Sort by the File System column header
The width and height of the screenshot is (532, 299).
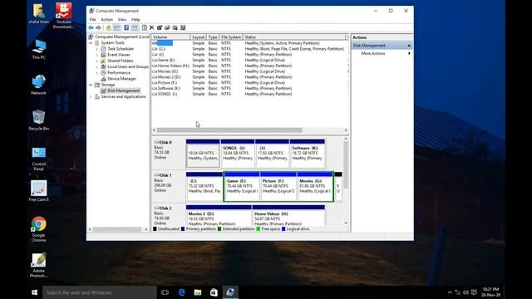pos(231,37)
